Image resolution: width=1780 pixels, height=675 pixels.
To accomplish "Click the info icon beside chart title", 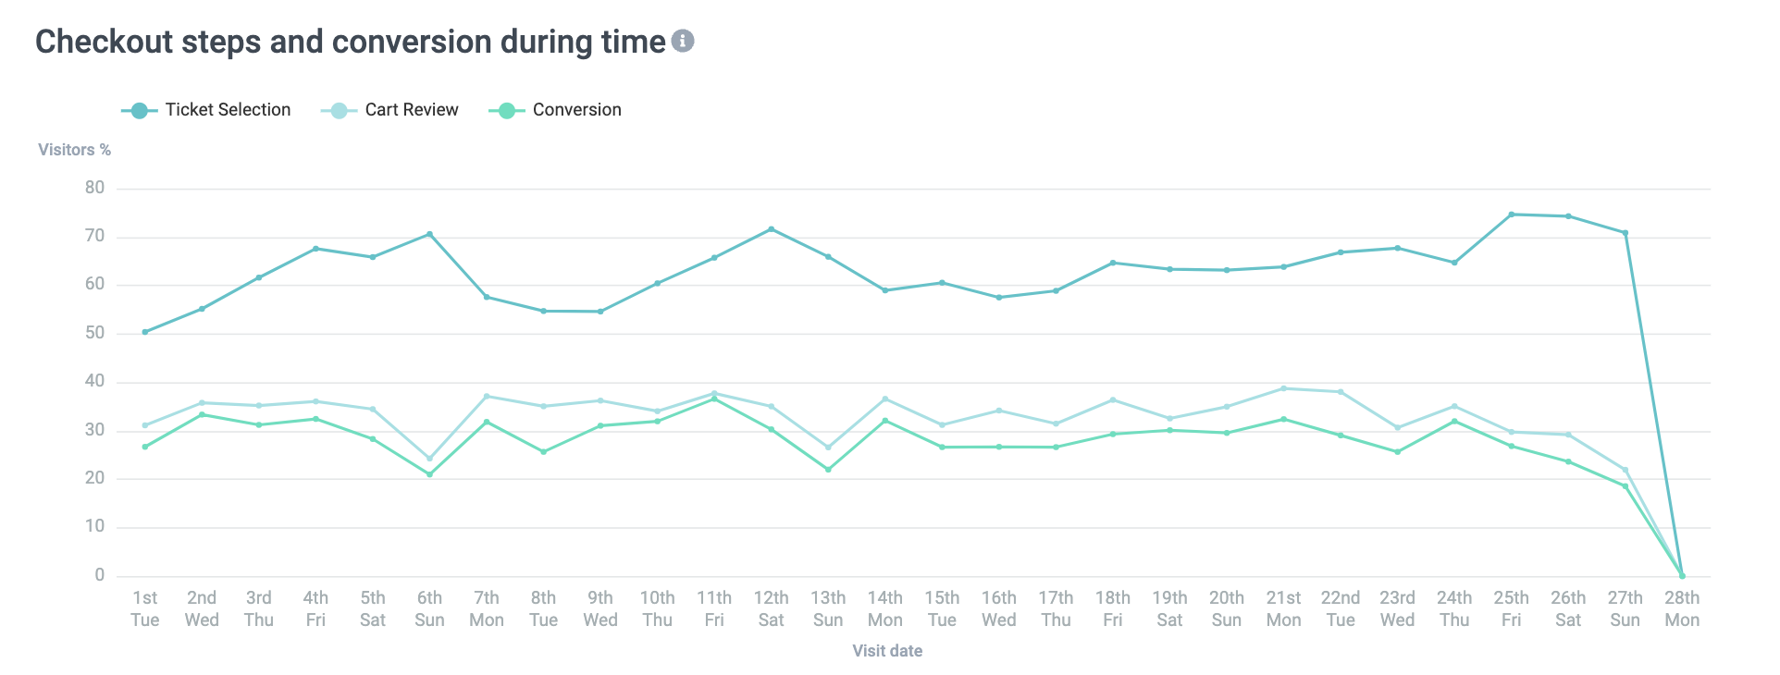I will click(x=683, y=42).
